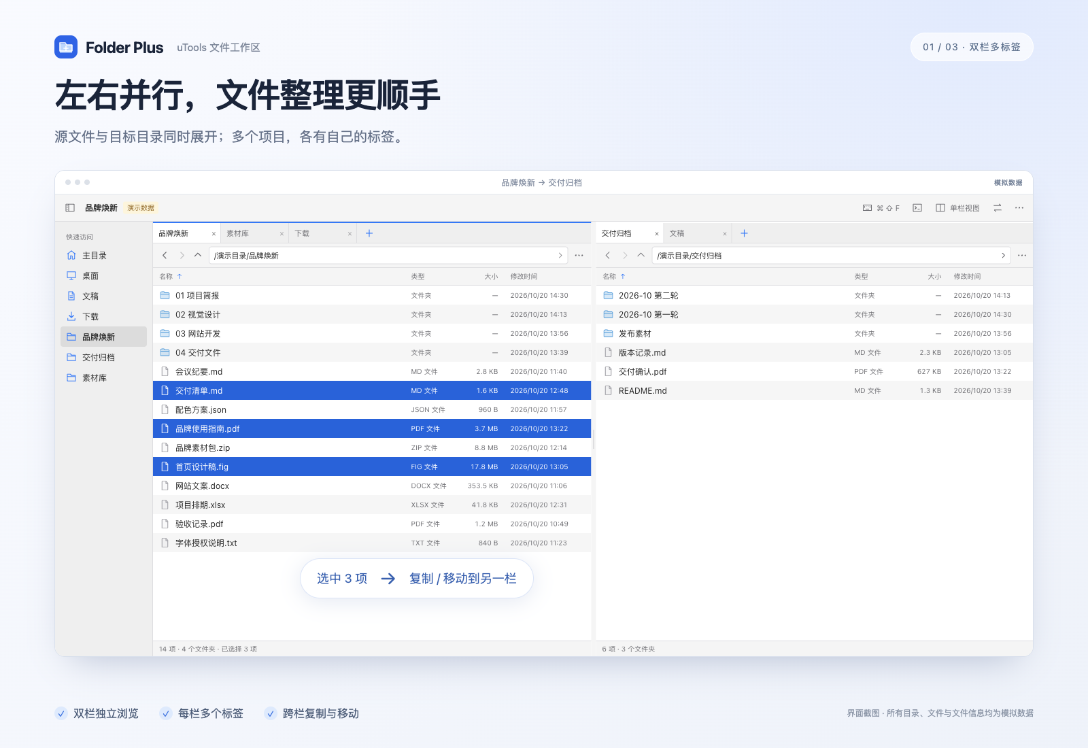Open 素材库 in the sidebar

pyautogui.click(x=103, y=378)
